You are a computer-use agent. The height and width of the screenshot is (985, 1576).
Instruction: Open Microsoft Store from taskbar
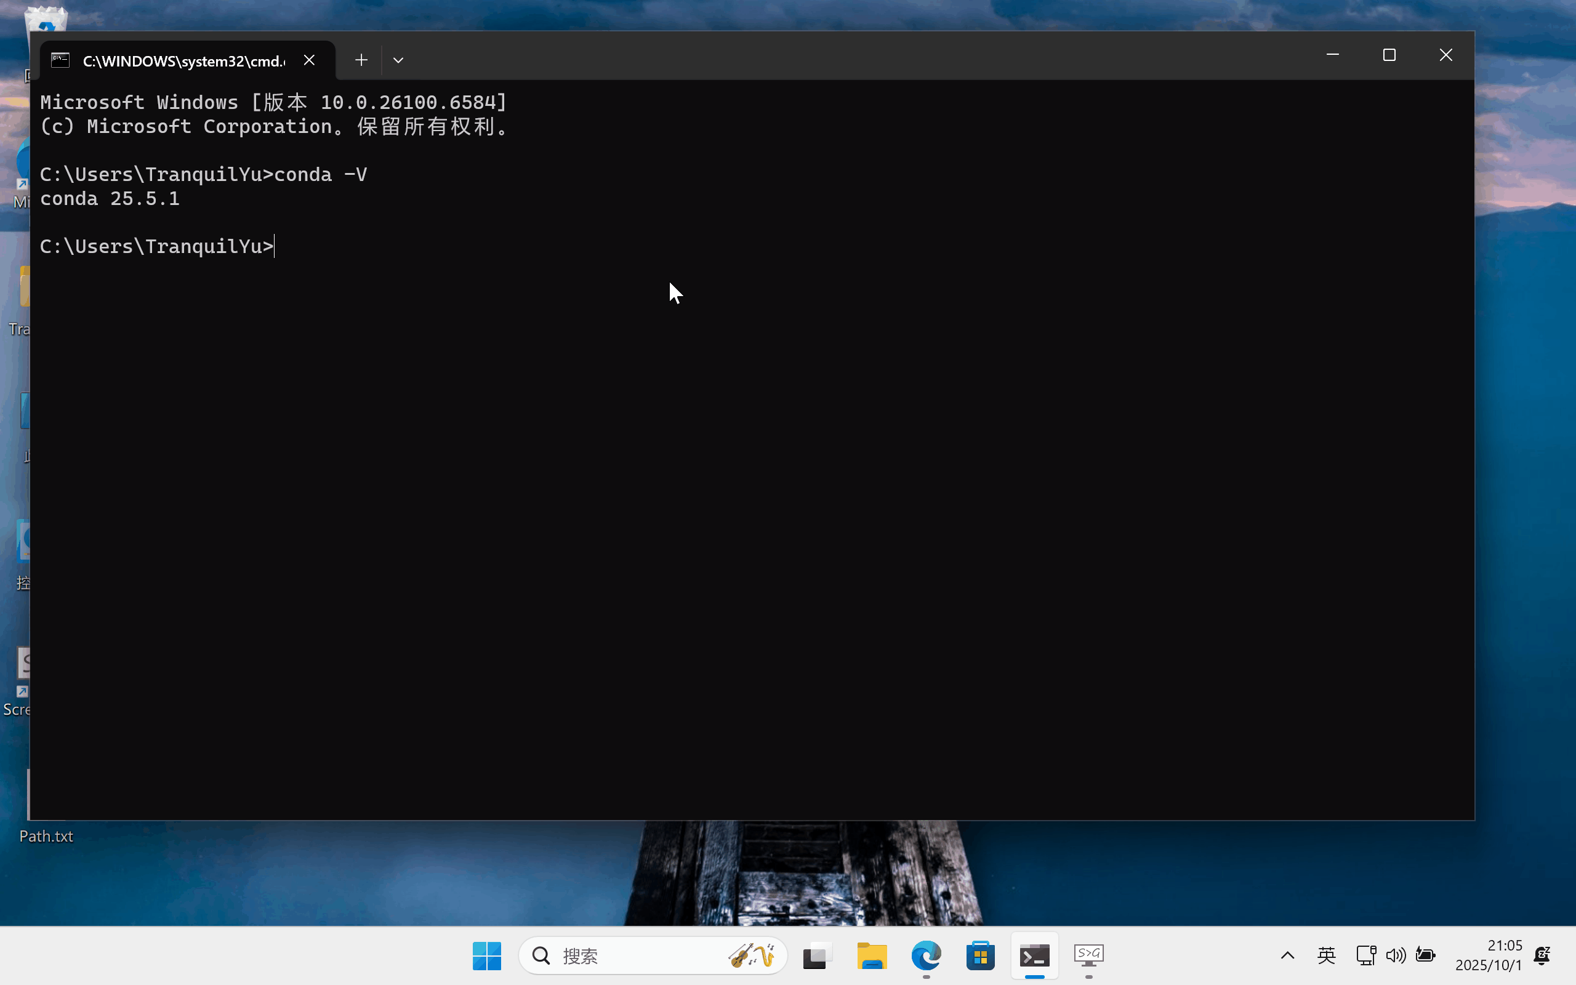coord(980,955)
